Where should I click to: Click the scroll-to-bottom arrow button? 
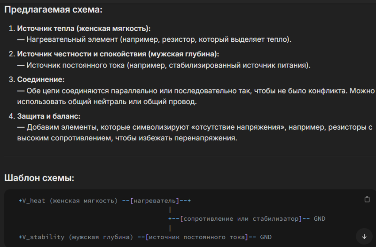coord(364,236)
